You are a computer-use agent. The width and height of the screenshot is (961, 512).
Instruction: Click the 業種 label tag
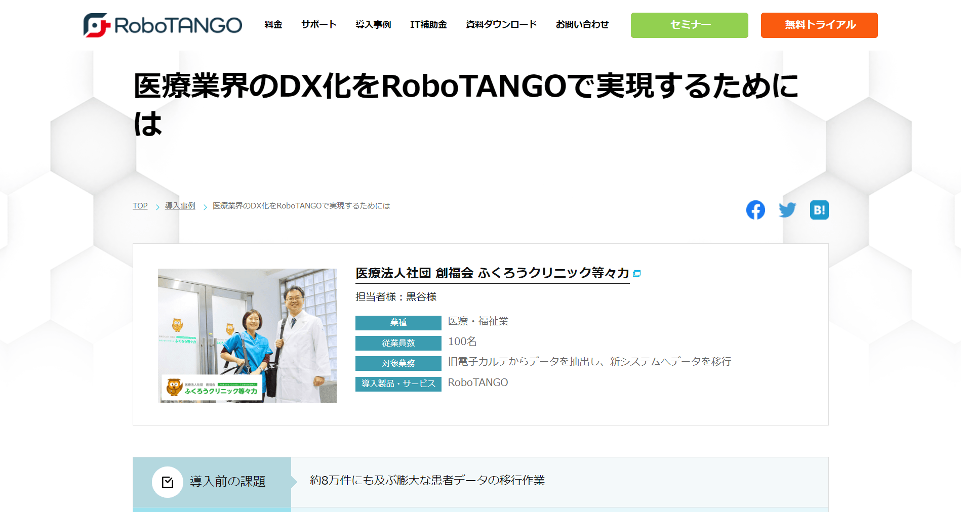point(398,323)
